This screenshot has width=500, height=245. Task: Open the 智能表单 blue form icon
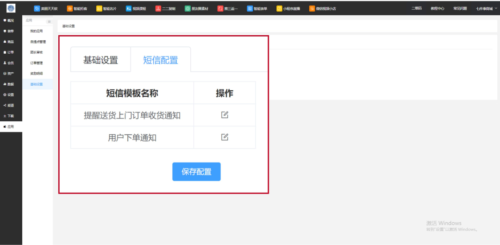[x=250, y=9]
